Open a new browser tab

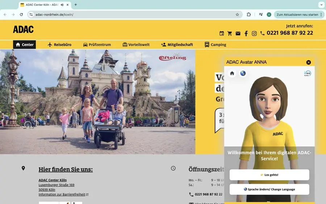[x=76, y=5]
